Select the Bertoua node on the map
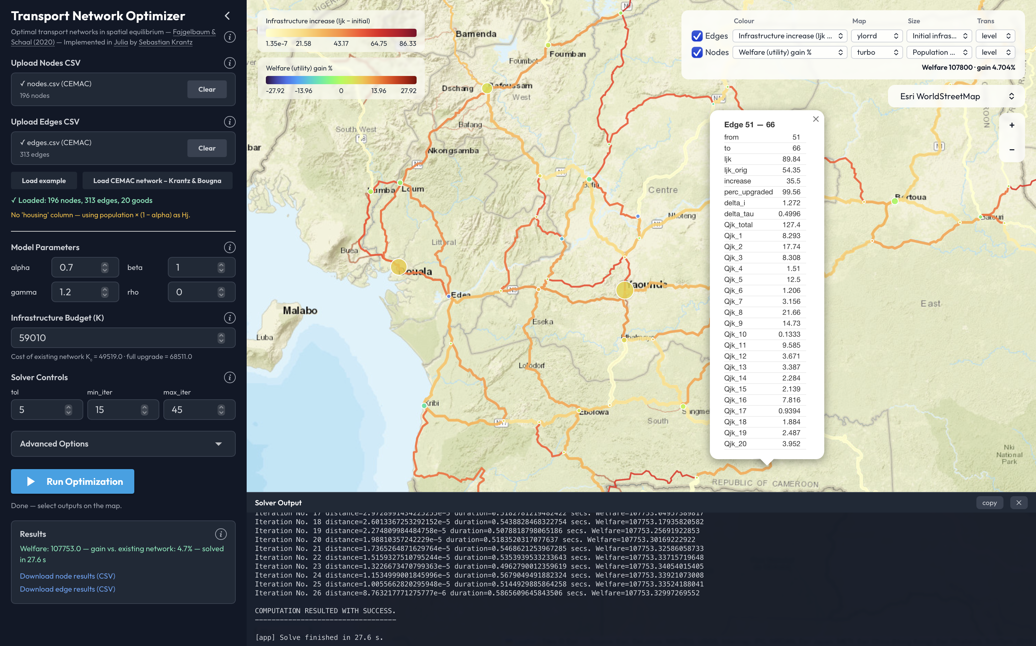1036x646 pixels. [895, 201]
